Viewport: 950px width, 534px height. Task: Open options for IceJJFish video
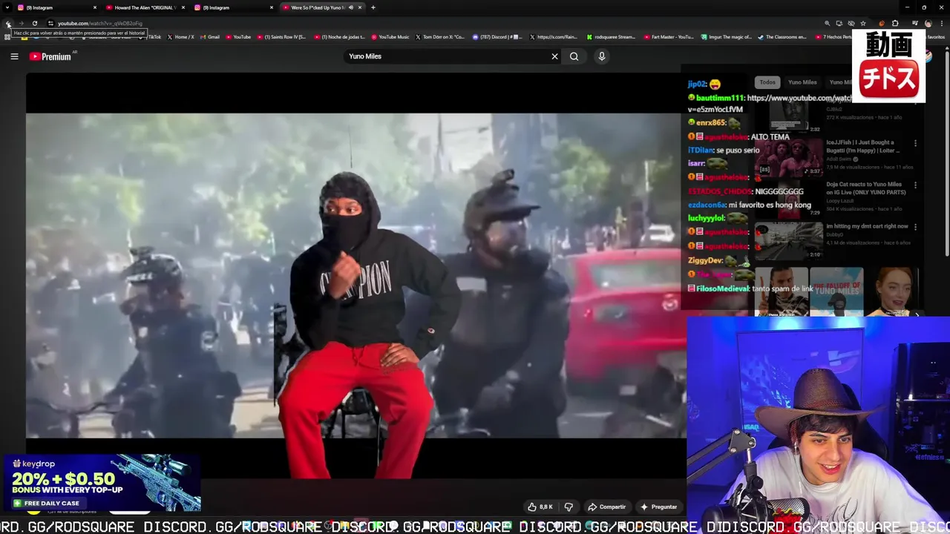point(915,143)
